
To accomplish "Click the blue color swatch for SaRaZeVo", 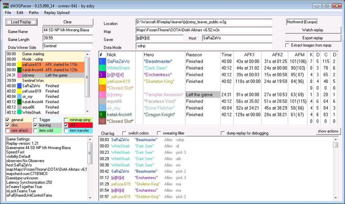I will [x=102, y=61].
